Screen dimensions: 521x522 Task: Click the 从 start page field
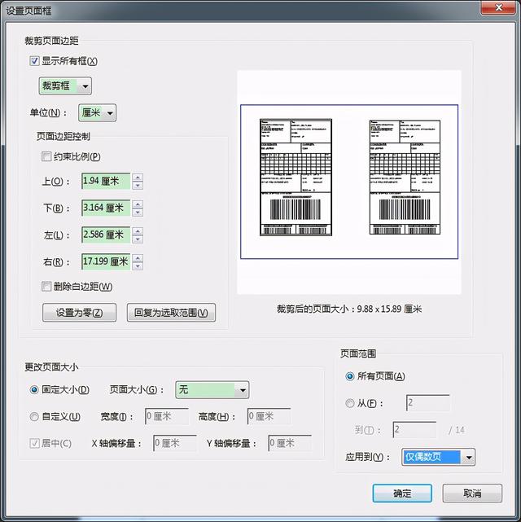pos(428,403)
